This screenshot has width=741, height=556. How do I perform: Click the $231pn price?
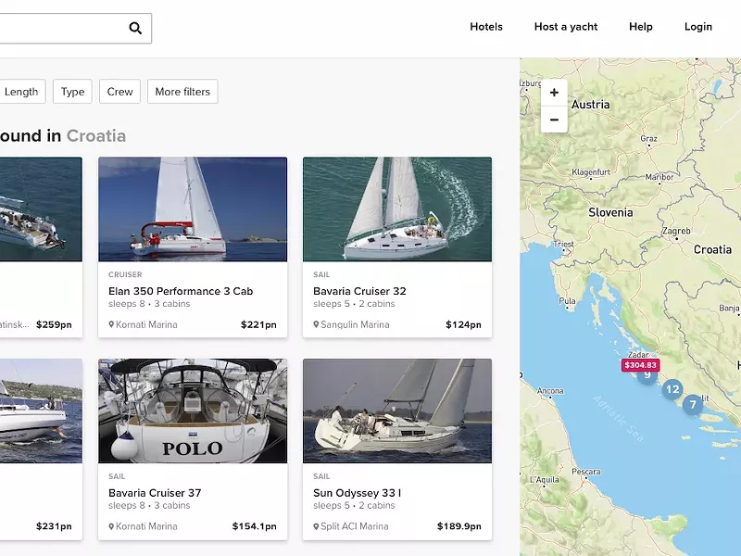[x=54, y=526]
